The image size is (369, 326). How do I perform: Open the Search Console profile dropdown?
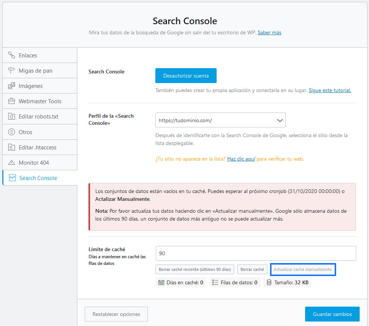pyautogui.click(x=220, y=120)
